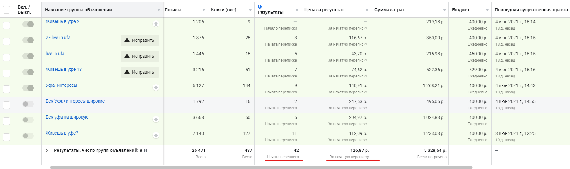Click the upload icon in Уфа+интересы row
Image resolution: width=570 pixels, height=169 pixels.
(x=156, y=88)
